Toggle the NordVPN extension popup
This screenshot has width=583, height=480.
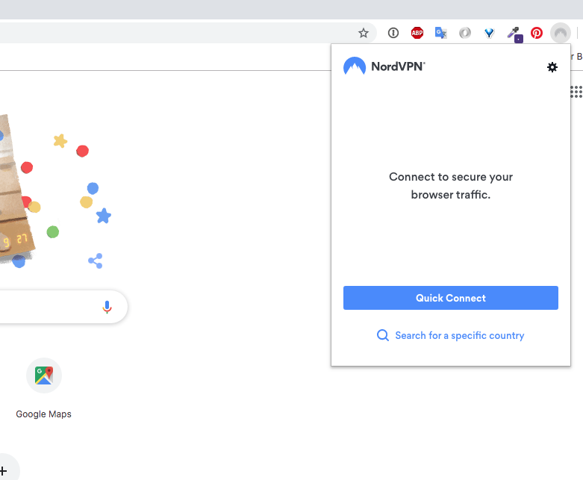[560, 33]
